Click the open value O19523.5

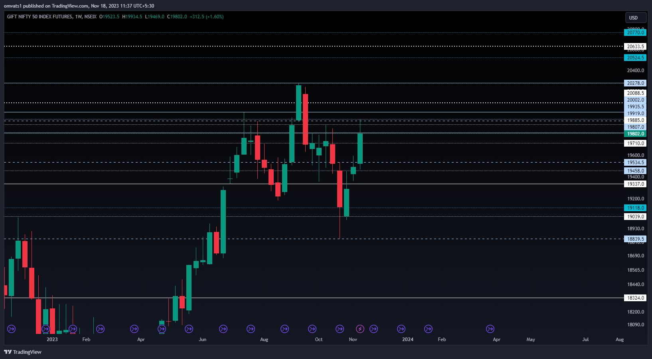[109, 17]
